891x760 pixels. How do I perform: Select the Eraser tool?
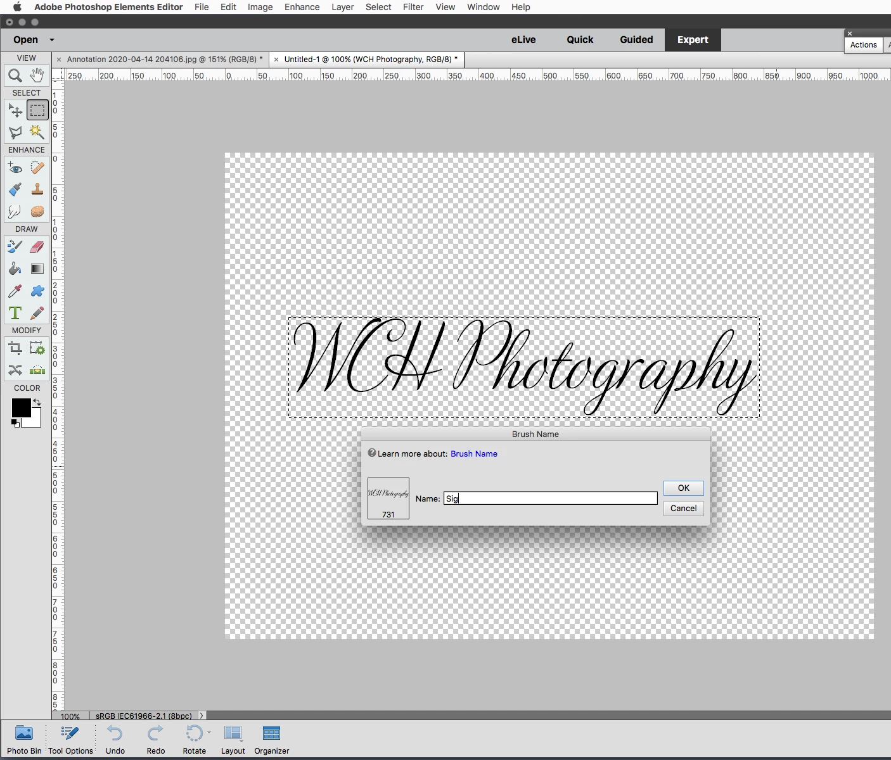coord(37,247)
